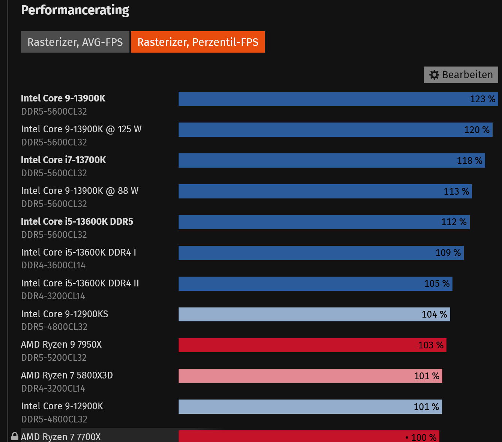Select the AMD Ryzen 9 7950X label
The image size is (502, 442).
point(61,344)
